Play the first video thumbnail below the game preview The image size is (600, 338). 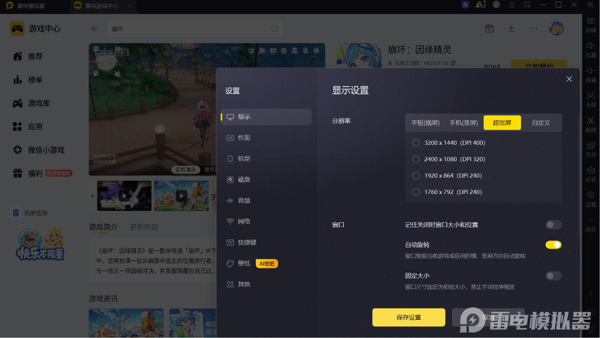coord(124,196)
